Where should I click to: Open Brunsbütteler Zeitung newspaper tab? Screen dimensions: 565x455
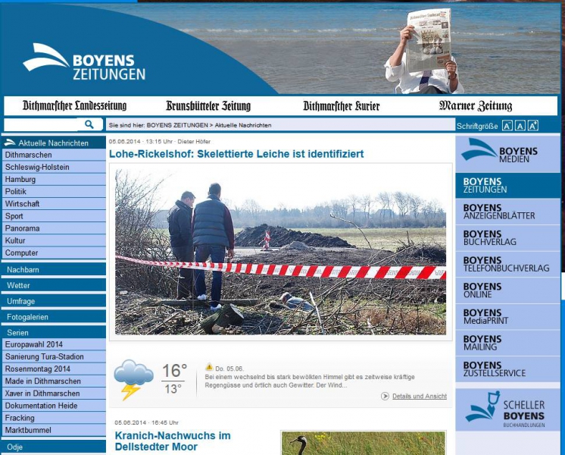coord(208,106)
